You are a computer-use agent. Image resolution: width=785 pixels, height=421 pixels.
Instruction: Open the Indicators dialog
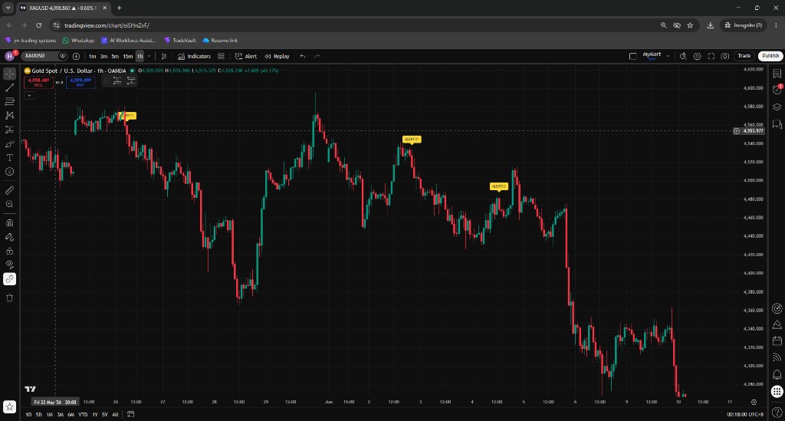[194, 56]
